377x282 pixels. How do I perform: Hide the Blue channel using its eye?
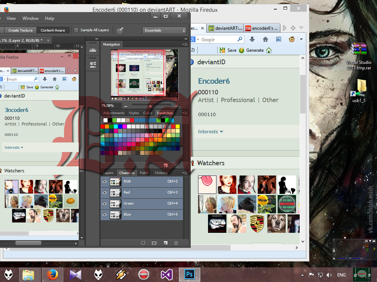[105, 214]
